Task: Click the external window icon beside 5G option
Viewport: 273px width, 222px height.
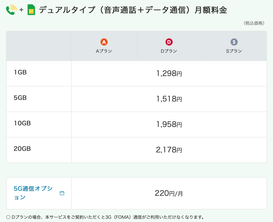Action: click(x=62, y=193)
